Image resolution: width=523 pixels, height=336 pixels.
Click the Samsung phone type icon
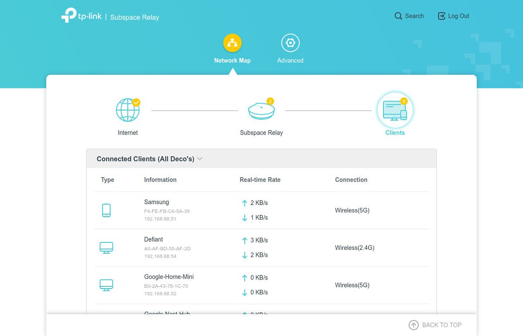[106, 210]
